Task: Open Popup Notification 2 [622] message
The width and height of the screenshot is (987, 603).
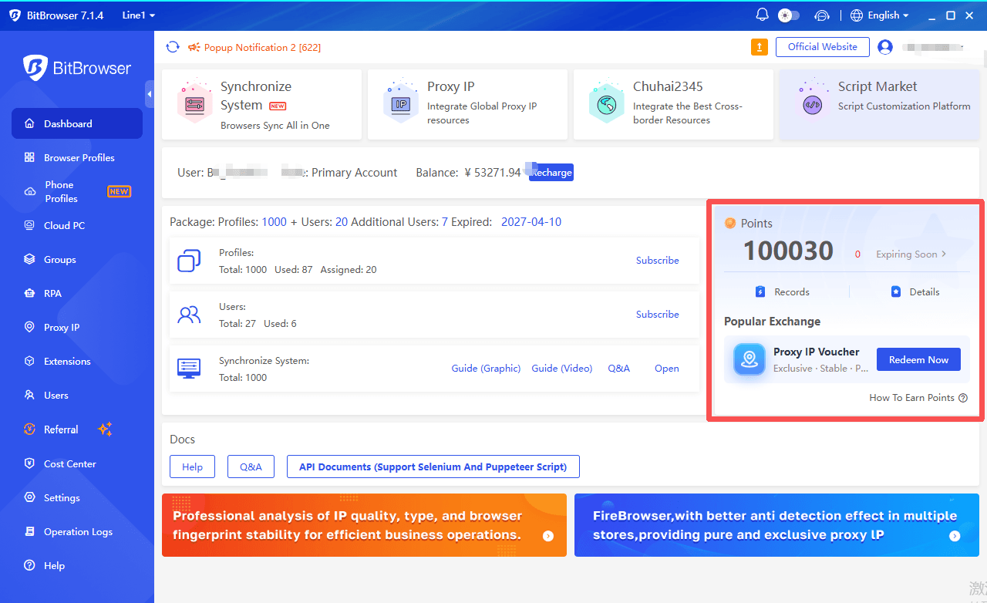Action: click(262, 48)
